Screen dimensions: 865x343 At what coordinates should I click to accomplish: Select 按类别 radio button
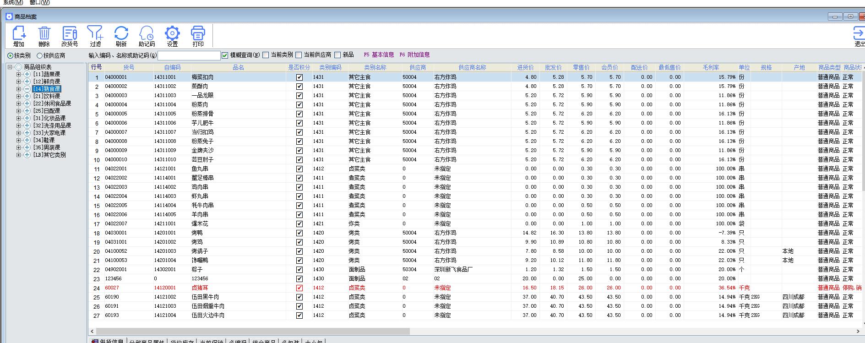pyautogui.click(x=10, y=55)
